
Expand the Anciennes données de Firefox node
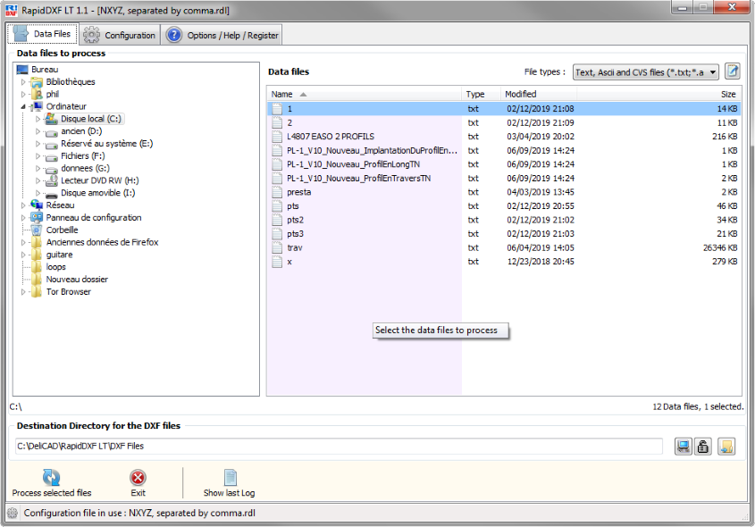point(23,243)
